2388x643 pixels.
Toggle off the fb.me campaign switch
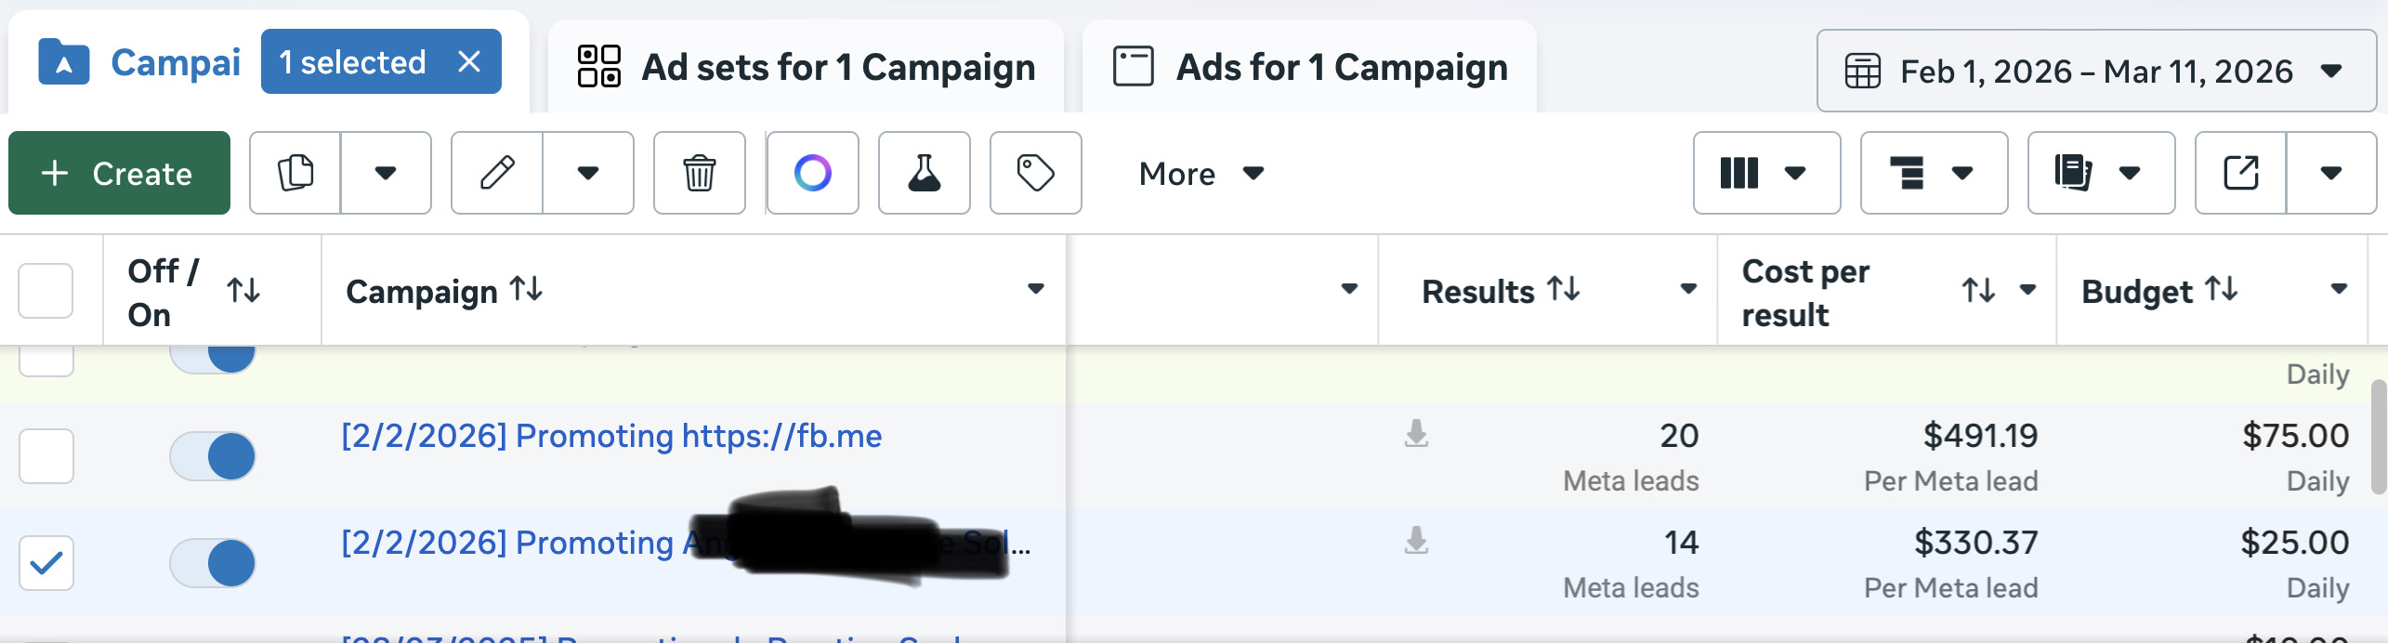(213, 456)
